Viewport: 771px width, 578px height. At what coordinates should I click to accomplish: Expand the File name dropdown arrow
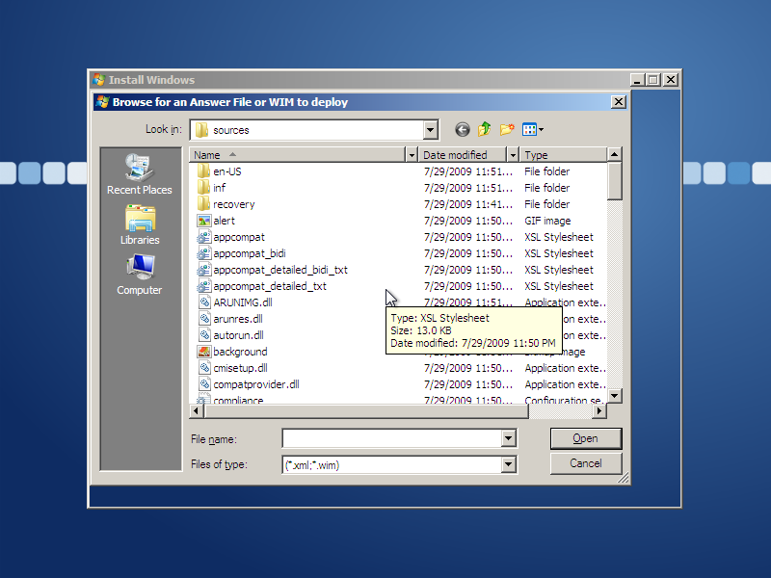[509, 438]
